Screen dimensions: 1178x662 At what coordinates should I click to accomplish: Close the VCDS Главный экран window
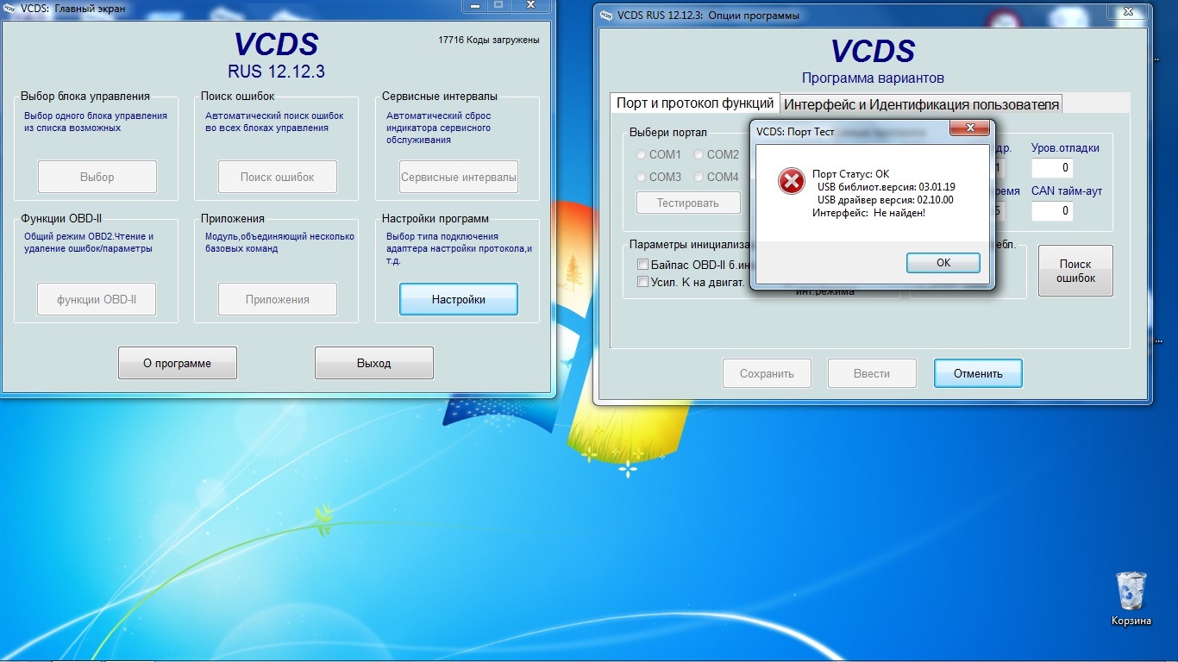(532, 5)
